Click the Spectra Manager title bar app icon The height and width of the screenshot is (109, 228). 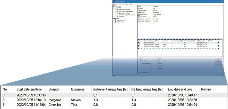point(114,1)
